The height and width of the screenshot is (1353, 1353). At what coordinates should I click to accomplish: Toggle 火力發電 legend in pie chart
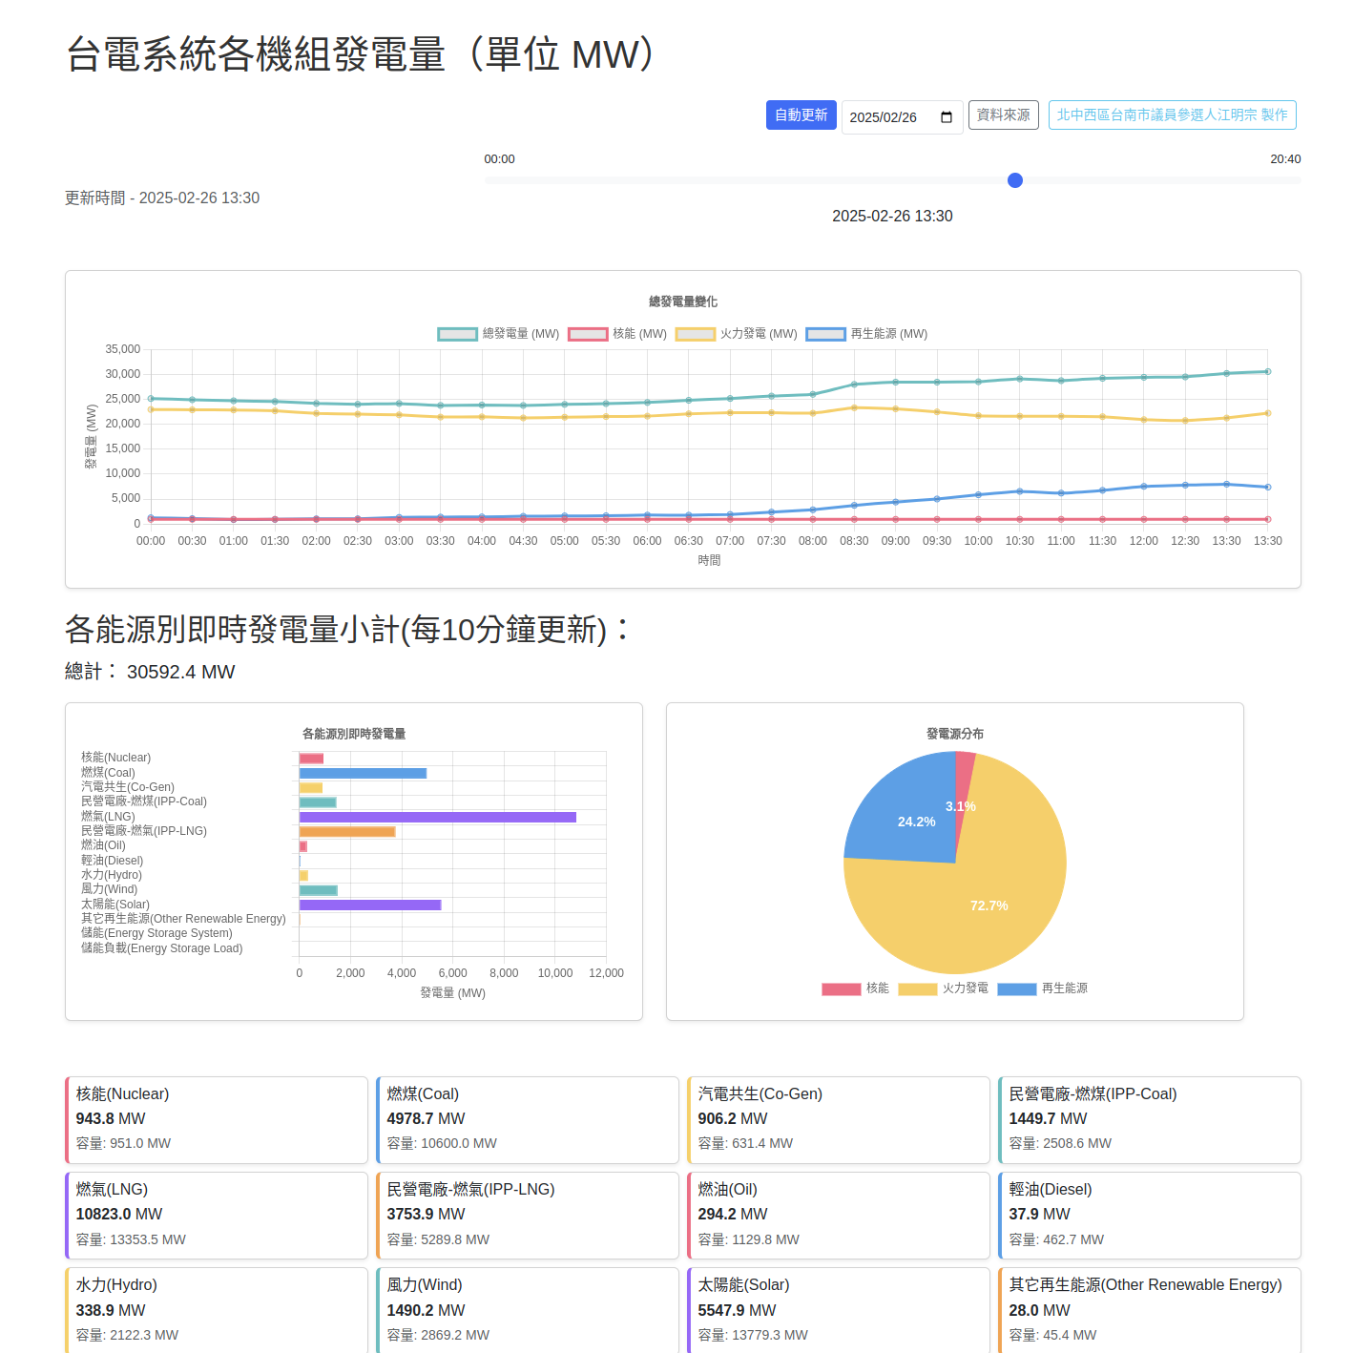(943, 989)
